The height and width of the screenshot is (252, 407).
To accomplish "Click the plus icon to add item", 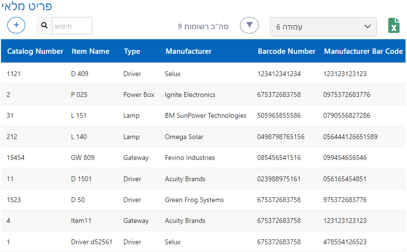I will pyautogui.click(x=16, y=25).
